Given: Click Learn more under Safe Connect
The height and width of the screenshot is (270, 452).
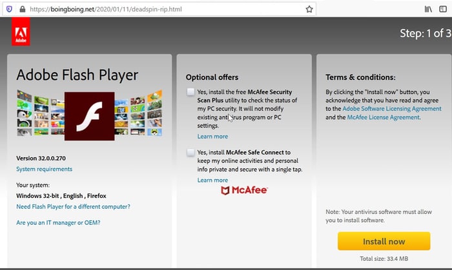Looking at the screenshot, I should (212, 180).
